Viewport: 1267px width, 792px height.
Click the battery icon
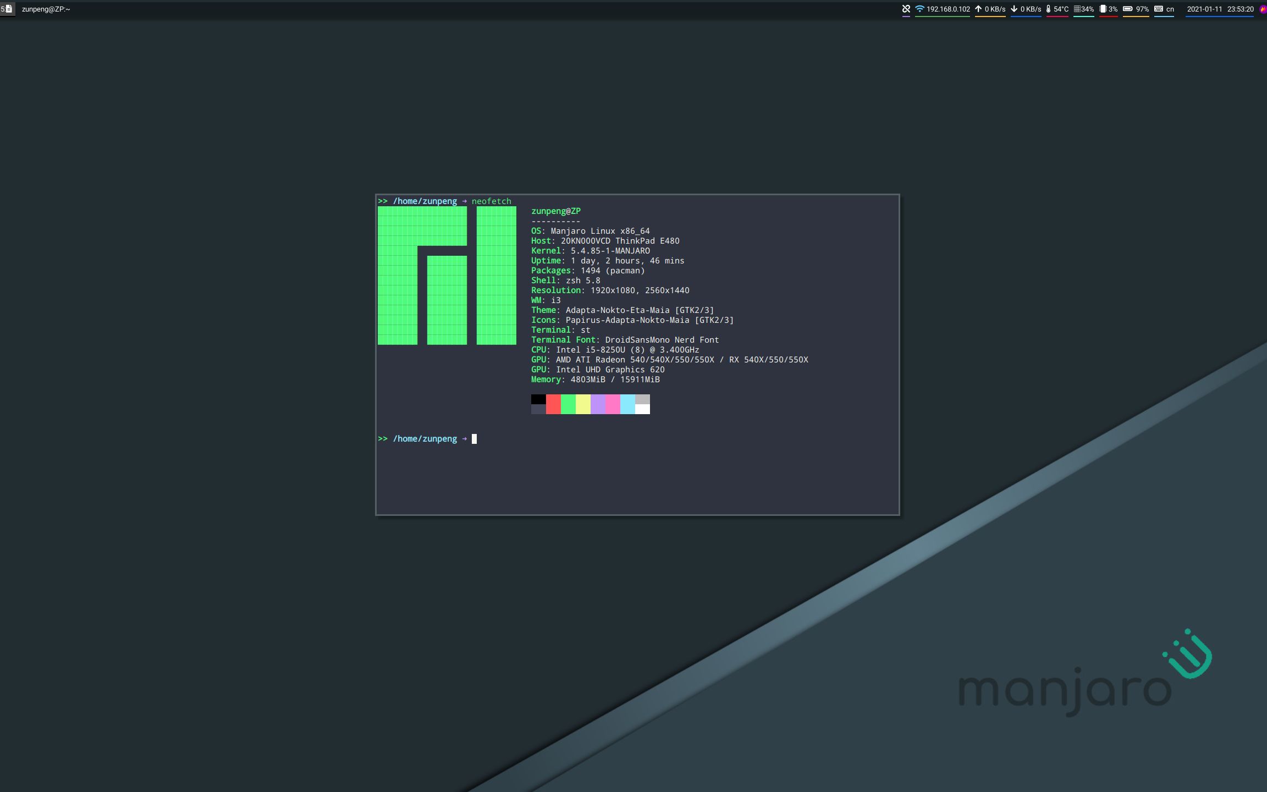pyautogui.click(x=1127, y=9)
